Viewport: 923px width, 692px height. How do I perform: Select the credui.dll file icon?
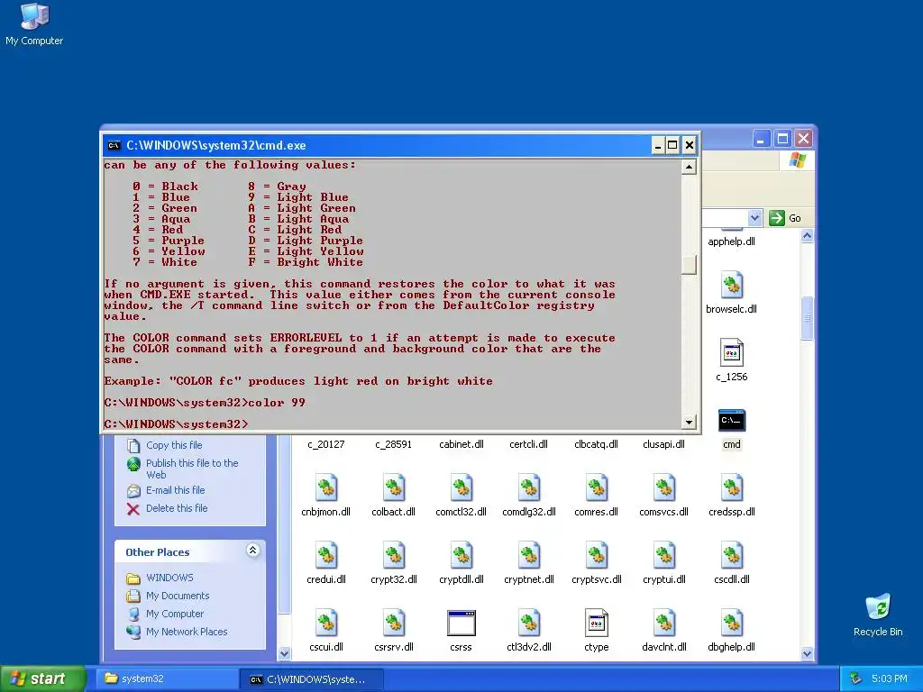point(326,556)
